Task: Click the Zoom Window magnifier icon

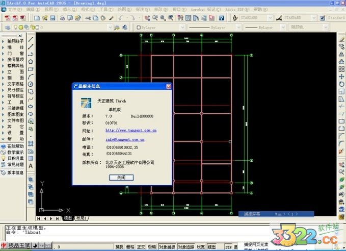Action: tap(163, 18)
